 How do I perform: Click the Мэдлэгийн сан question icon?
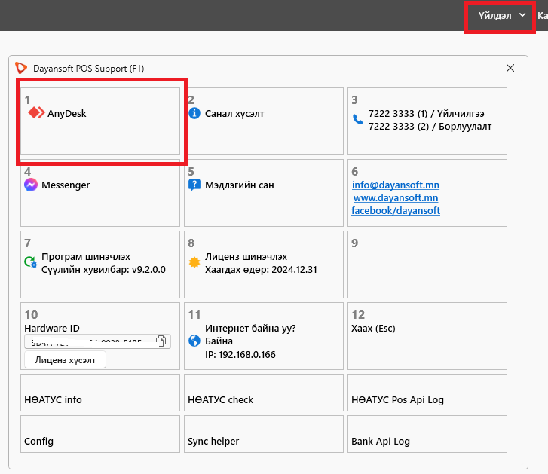pyautogui.click(x=194, y=185)
